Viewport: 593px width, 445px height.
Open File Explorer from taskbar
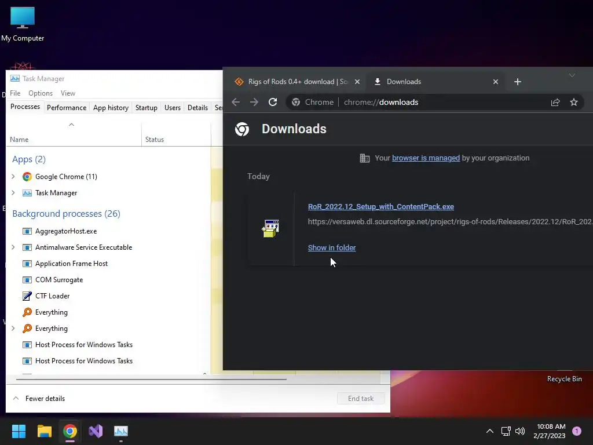pyautogui.click(x=44, y=431)
